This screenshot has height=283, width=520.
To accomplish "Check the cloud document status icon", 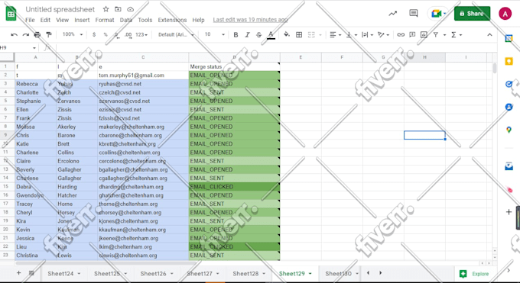I will point(131,9).
